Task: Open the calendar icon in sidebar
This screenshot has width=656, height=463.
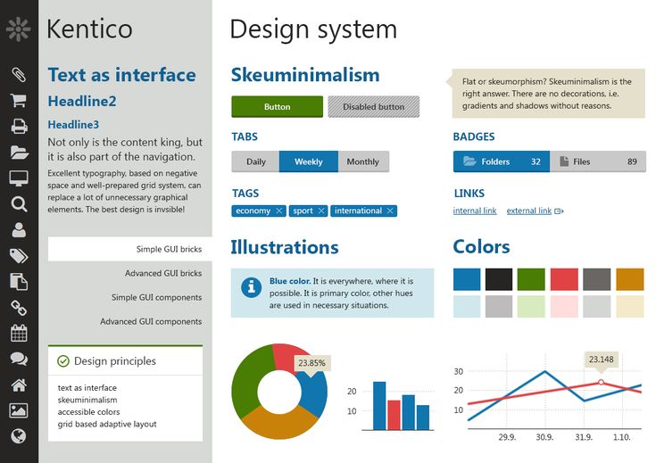Action: tap(19, 334)
